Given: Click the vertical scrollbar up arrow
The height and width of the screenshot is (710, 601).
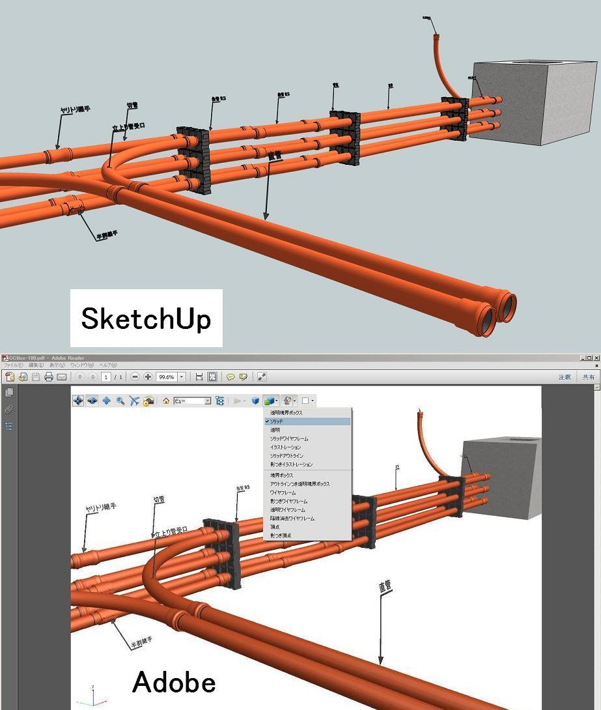Looking at the screenshot, I should (597, 388).
